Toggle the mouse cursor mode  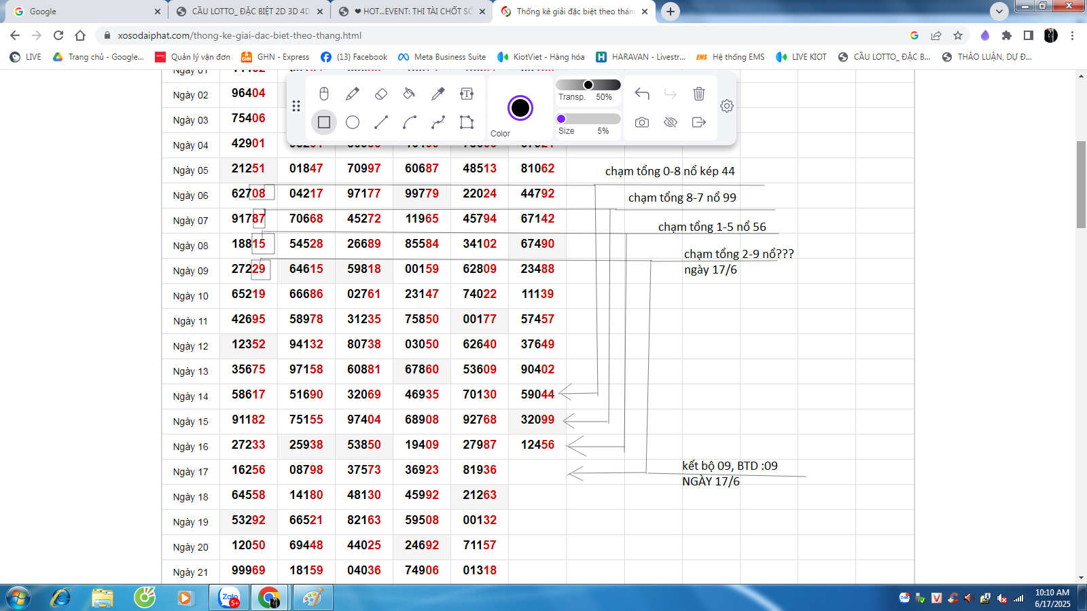click(324, 94)
